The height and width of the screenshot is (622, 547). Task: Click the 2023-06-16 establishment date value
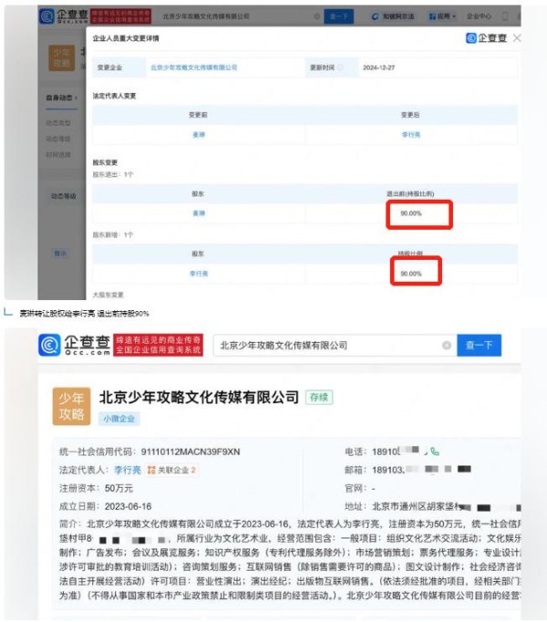point(129,506)
